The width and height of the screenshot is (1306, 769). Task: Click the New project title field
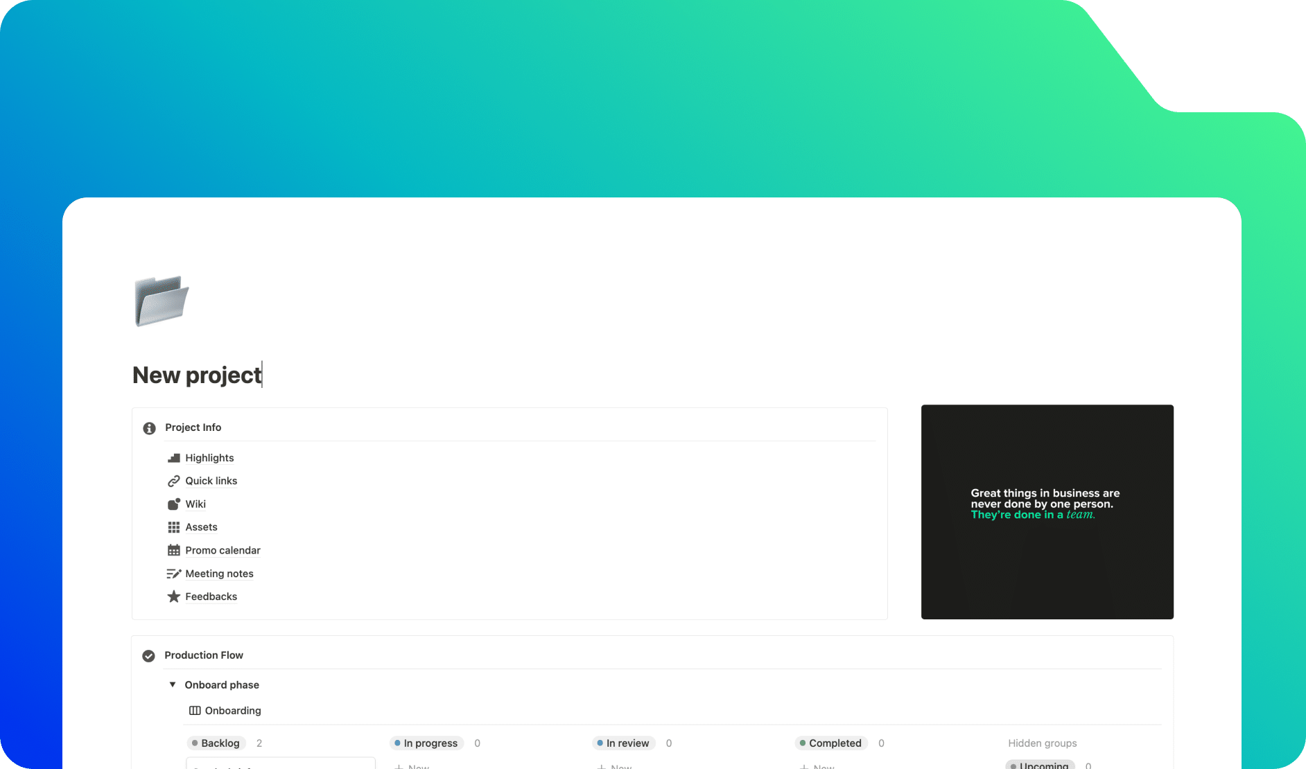(197, 375)
